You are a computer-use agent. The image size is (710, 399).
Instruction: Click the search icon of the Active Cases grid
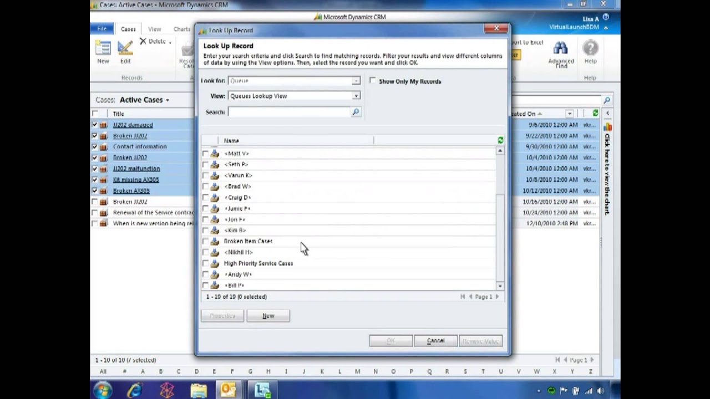click(607, 100)
